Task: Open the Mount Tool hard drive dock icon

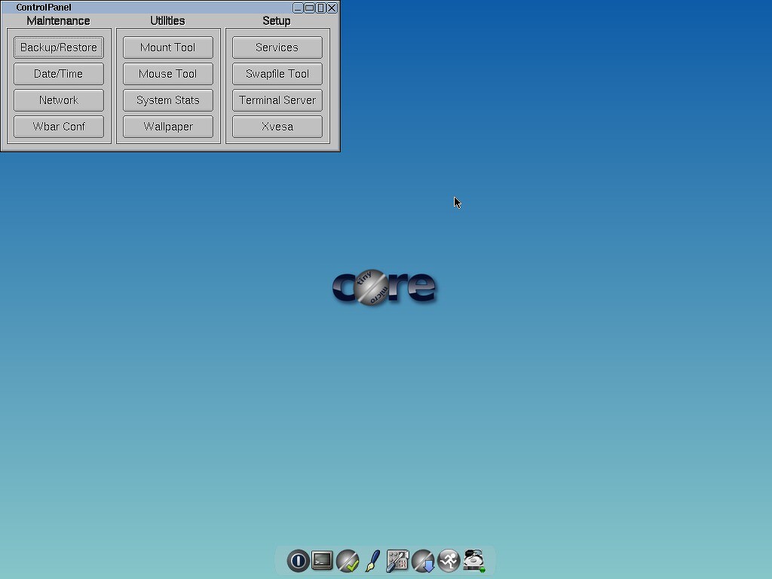Action: tap(473, 560)
